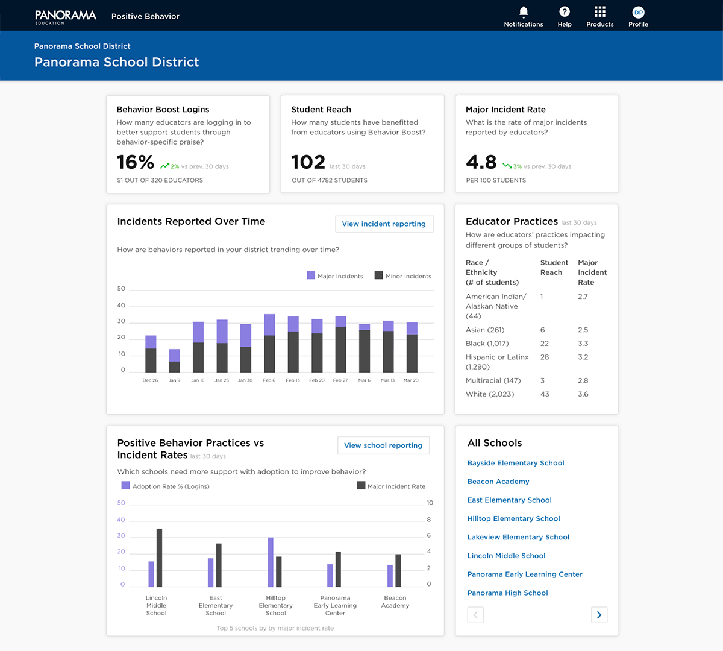This screenshot has height=651, width=723.
Task: Click Beacon Academy dark incident rate bar
Action: point(398,570)
